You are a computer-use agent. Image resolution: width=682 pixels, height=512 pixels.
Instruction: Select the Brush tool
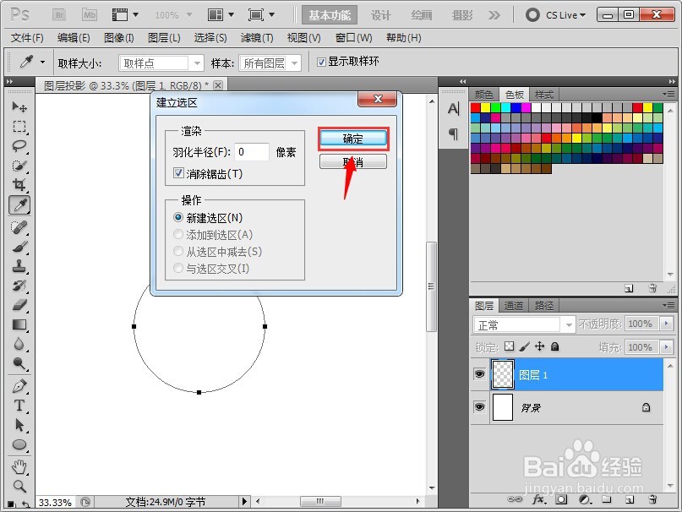19,247
